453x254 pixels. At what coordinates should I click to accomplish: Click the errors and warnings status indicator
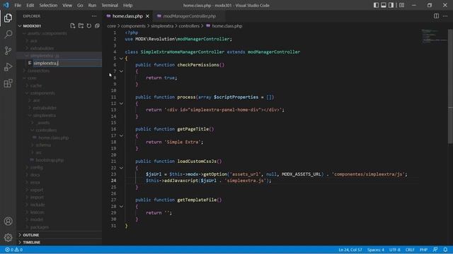coord(14,250)
